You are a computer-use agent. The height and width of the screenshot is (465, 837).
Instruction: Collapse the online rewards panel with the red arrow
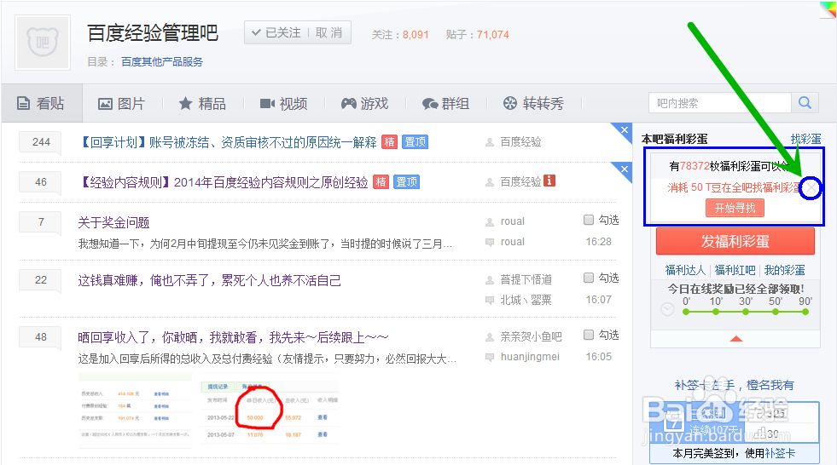[x=736, y=339]
